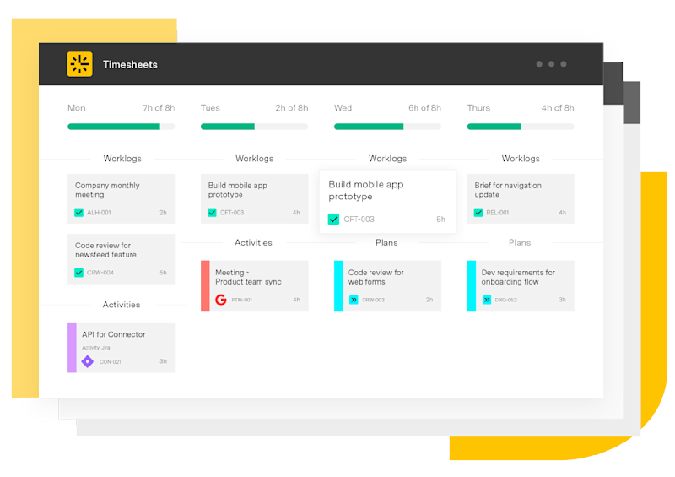The height and width of the screenshot is (477, 675).
Task: Open Dev requirements for onboarding flow plan
Action: [521, 285]
